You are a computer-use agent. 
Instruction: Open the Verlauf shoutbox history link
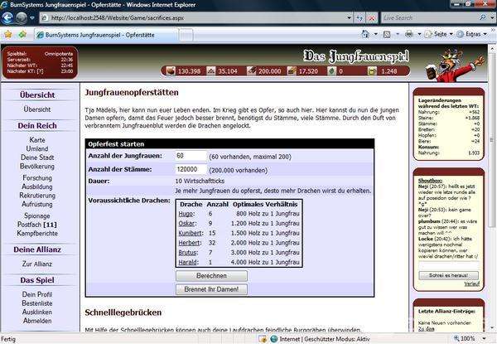pos(471,283)
